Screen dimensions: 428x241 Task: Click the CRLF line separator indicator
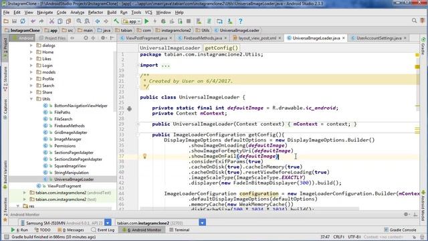[338, 237]
